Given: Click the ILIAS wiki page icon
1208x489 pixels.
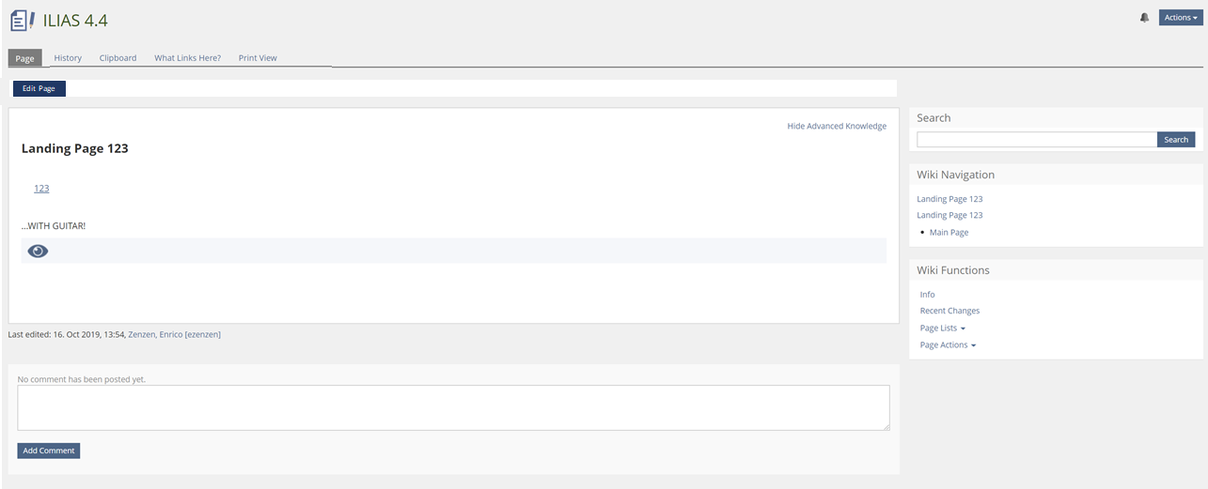Looking at the screenshot, I should 22,20.
